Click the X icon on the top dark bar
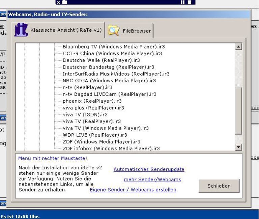This screenshot has height=219, width=259. click(x=58, y=2)
